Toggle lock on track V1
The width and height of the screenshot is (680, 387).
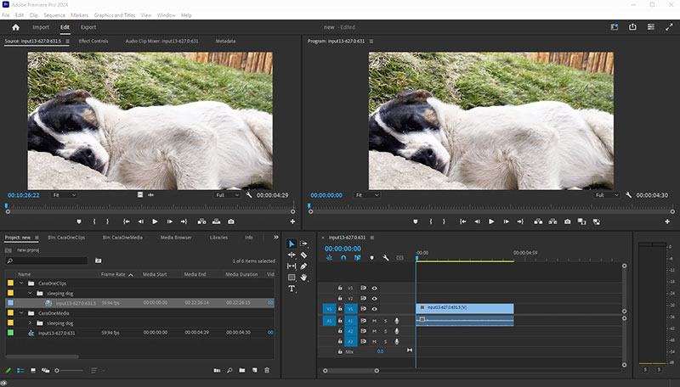(340, 309)
